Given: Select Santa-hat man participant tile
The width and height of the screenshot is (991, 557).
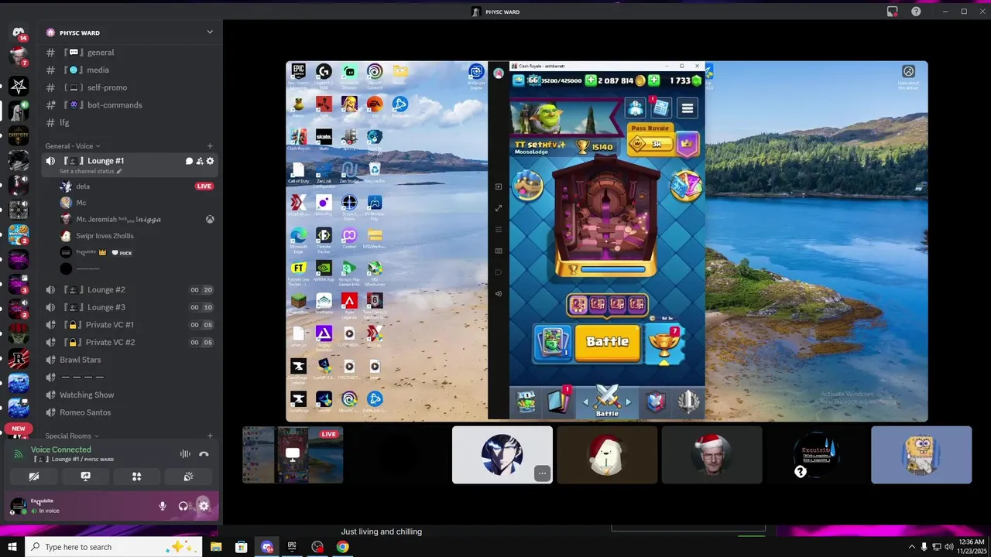Looking at the screenshot, I should [712, 455].
